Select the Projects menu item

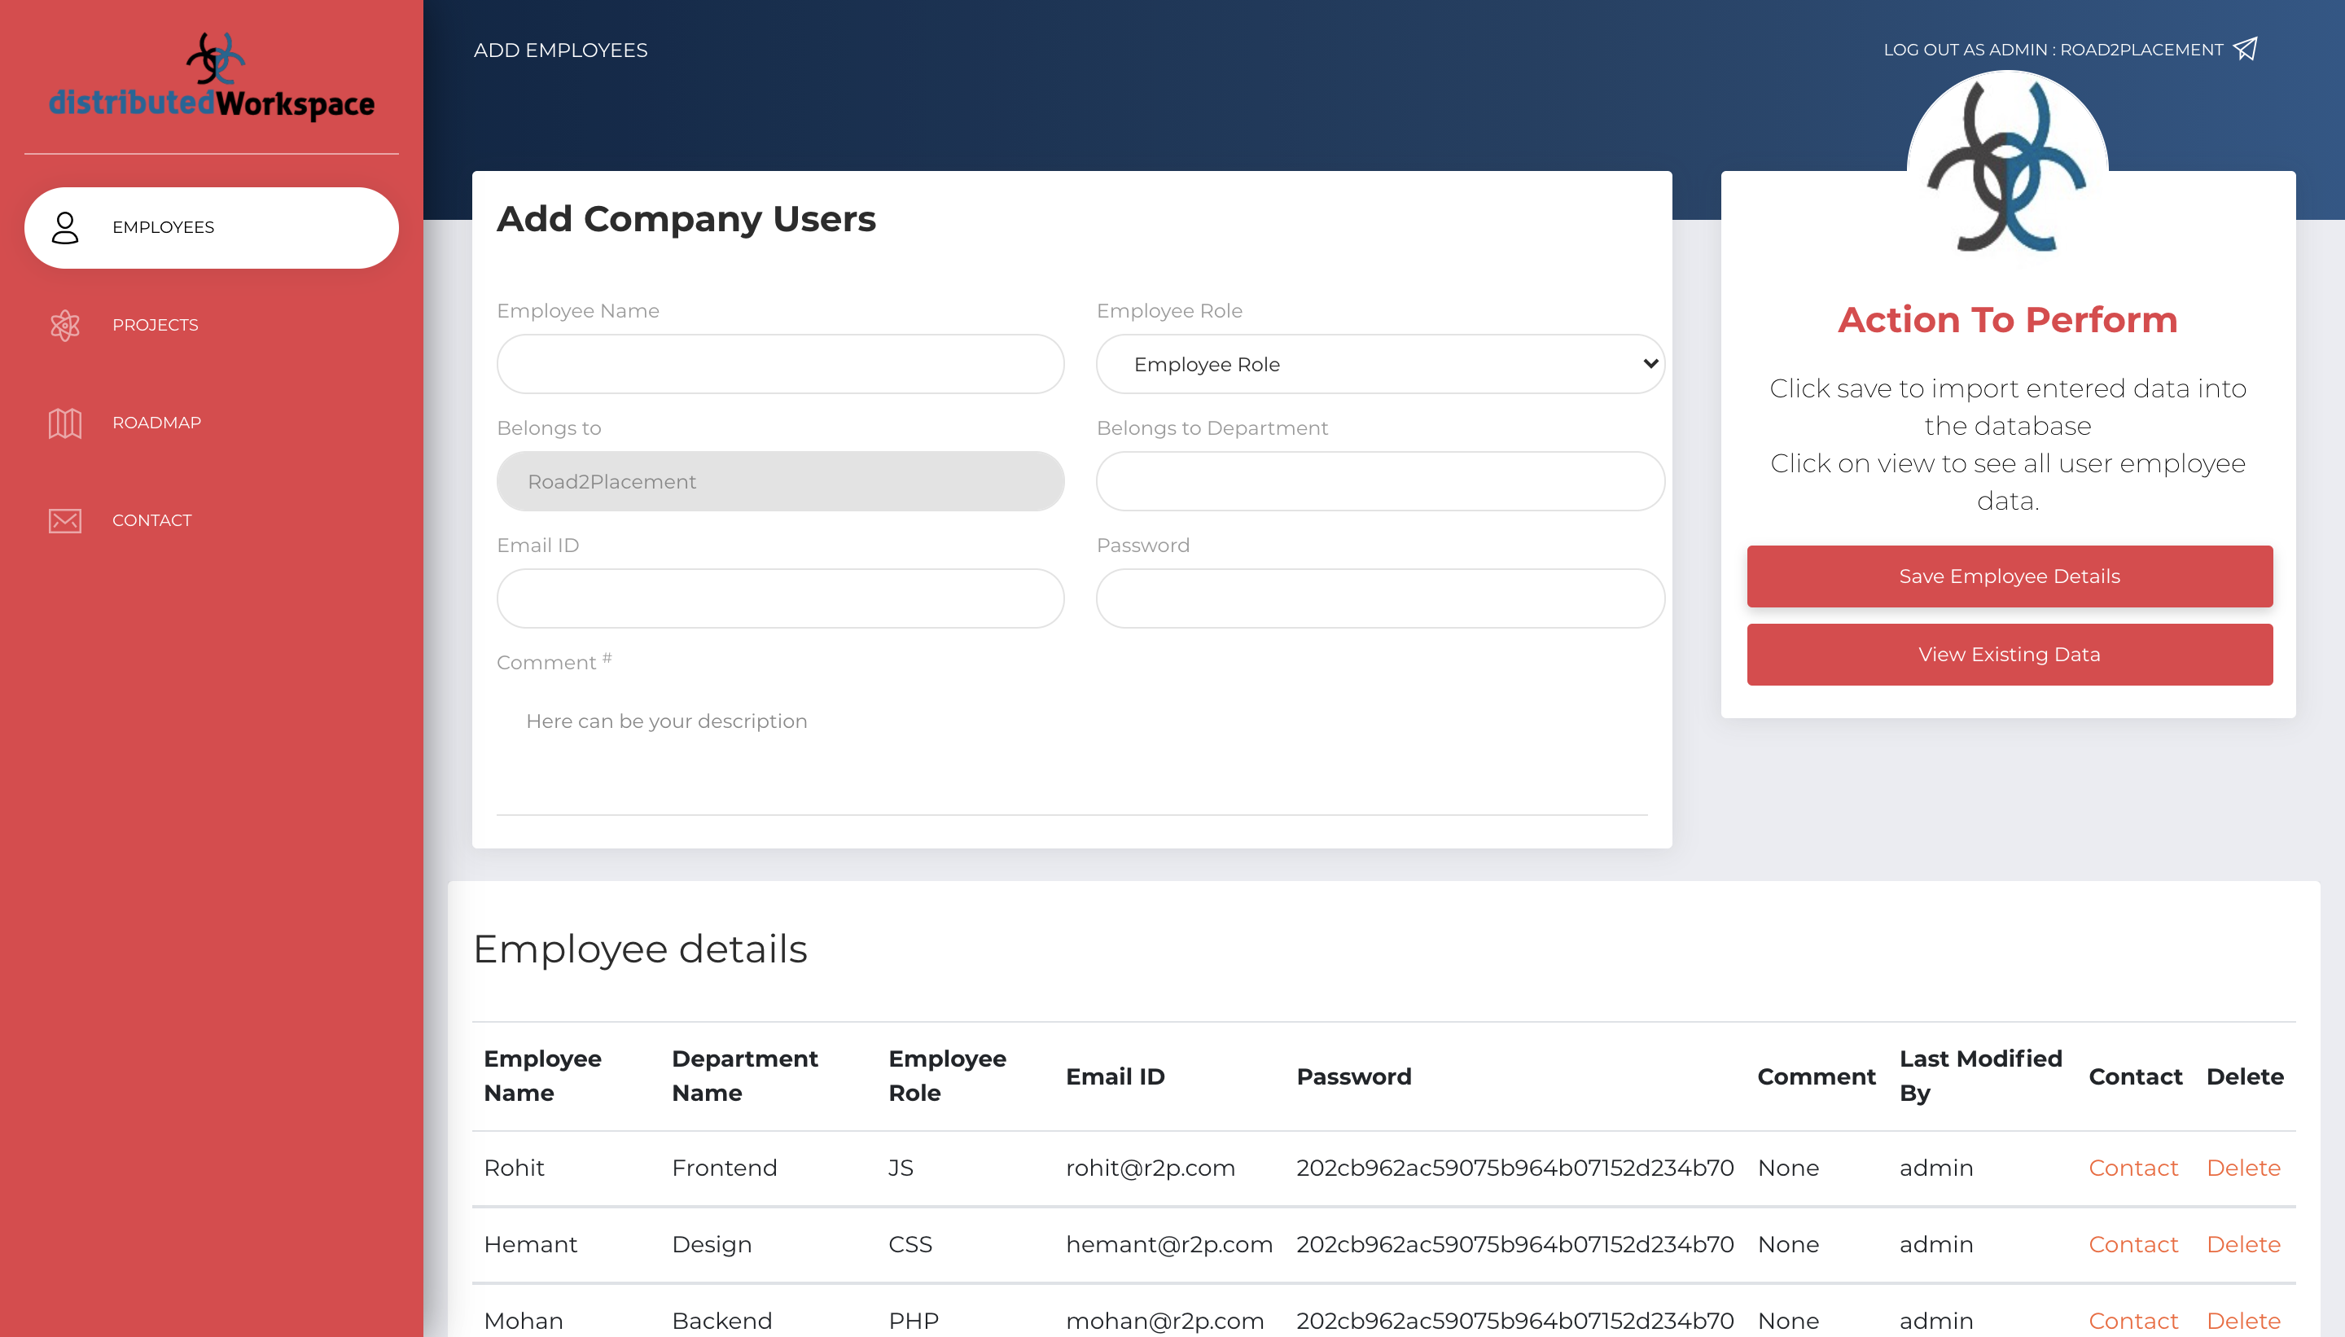coord(156,325)
